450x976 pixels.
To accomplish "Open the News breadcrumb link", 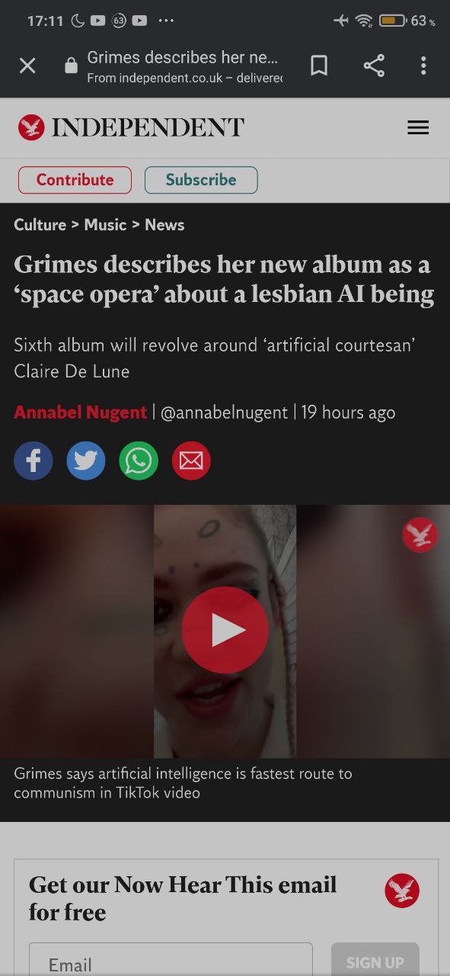I will pos(164,225).
